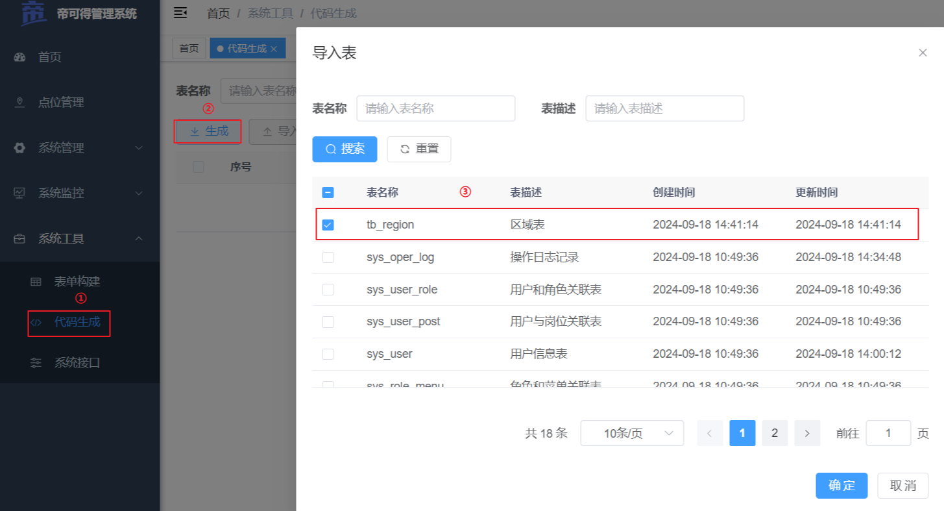Click the 表描述 input field in dialog
The width and height of the screenshot is (944, 511).
tap(664, 108)
